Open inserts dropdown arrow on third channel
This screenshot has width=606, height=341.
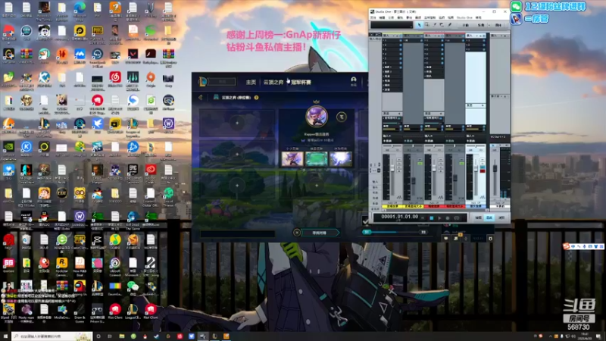[x=435, y=36]
